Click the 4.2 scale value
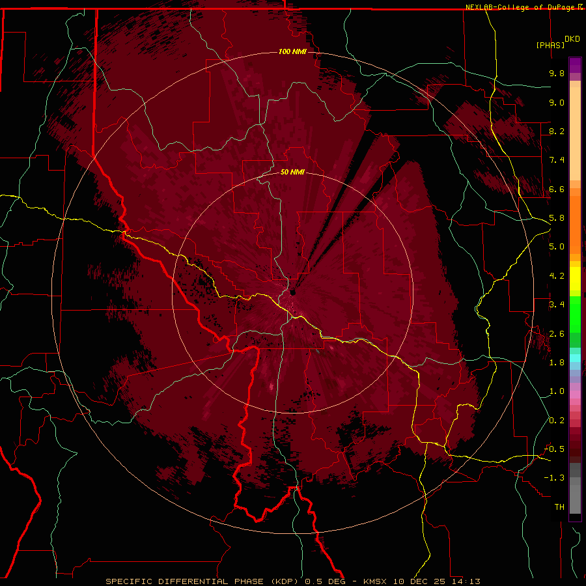This screenshot has width=586, height=586. pyautogui.click(x=557, y=276)
